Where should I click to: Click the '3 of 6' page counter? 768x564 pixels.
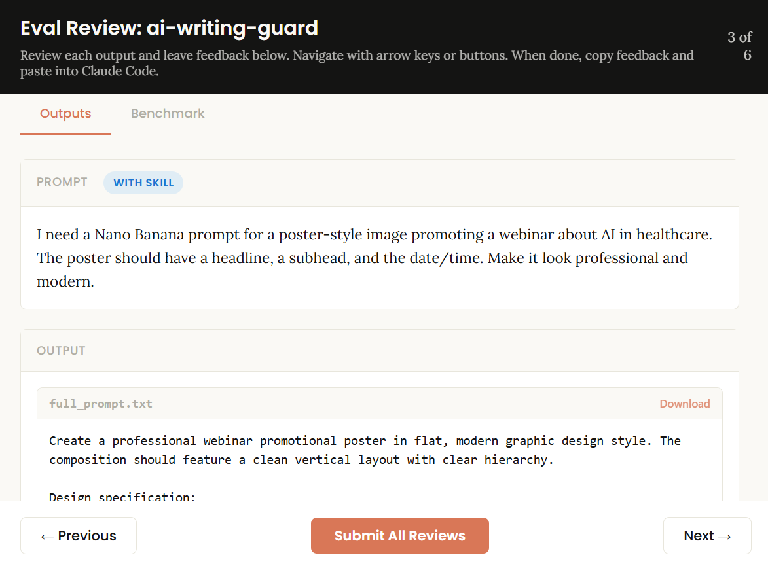point(739,46)
